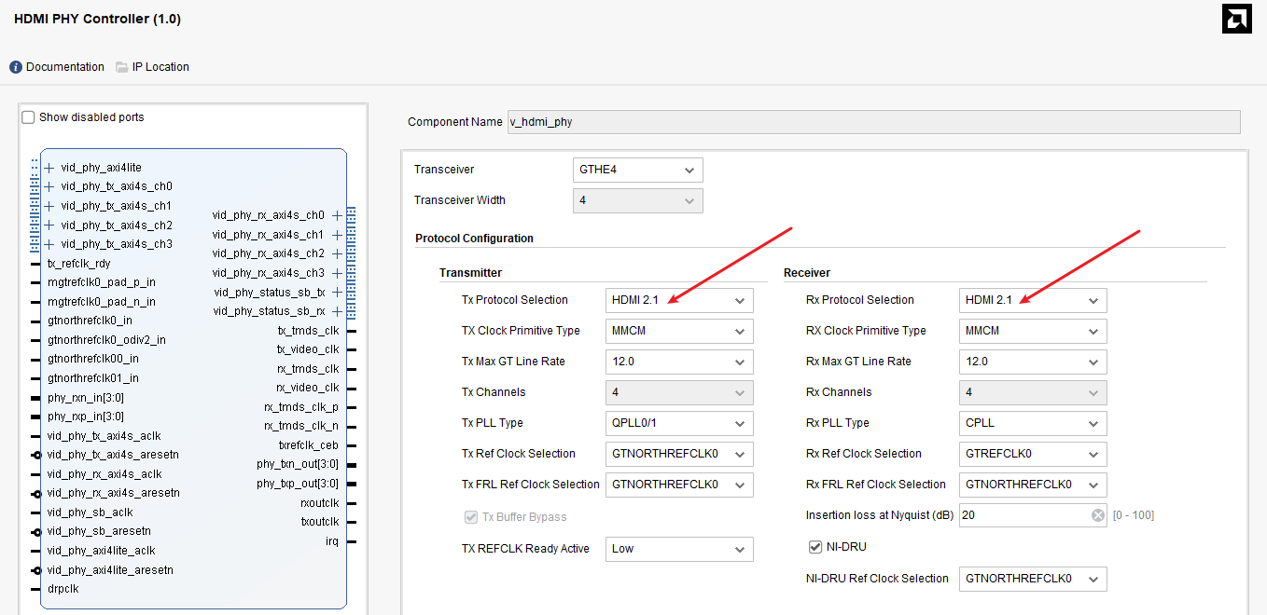
Task: Select the tx_tmds_clk output port label
Action: coord(308,331)
